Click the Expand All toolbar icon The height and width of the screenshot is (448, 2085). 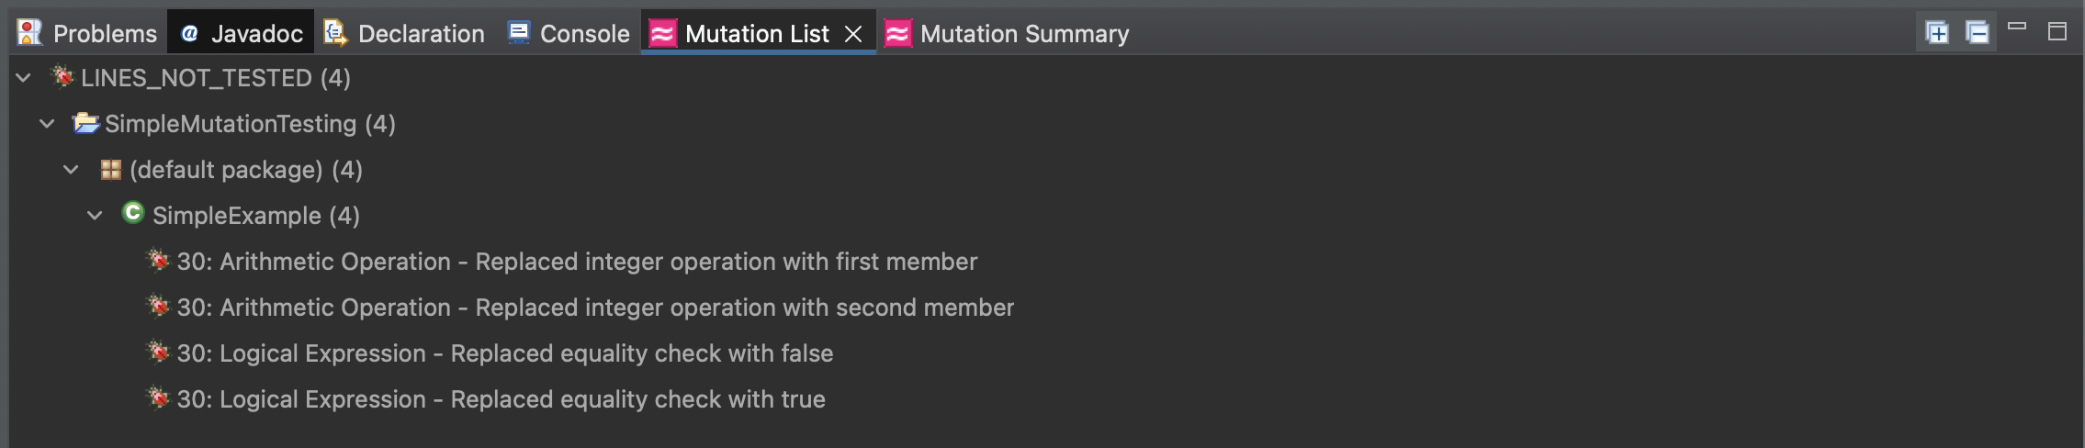tap(1937, 33)
